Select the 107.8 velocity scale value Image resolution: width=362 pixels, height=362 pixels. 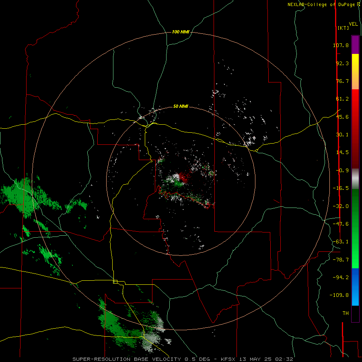point(341,45)
